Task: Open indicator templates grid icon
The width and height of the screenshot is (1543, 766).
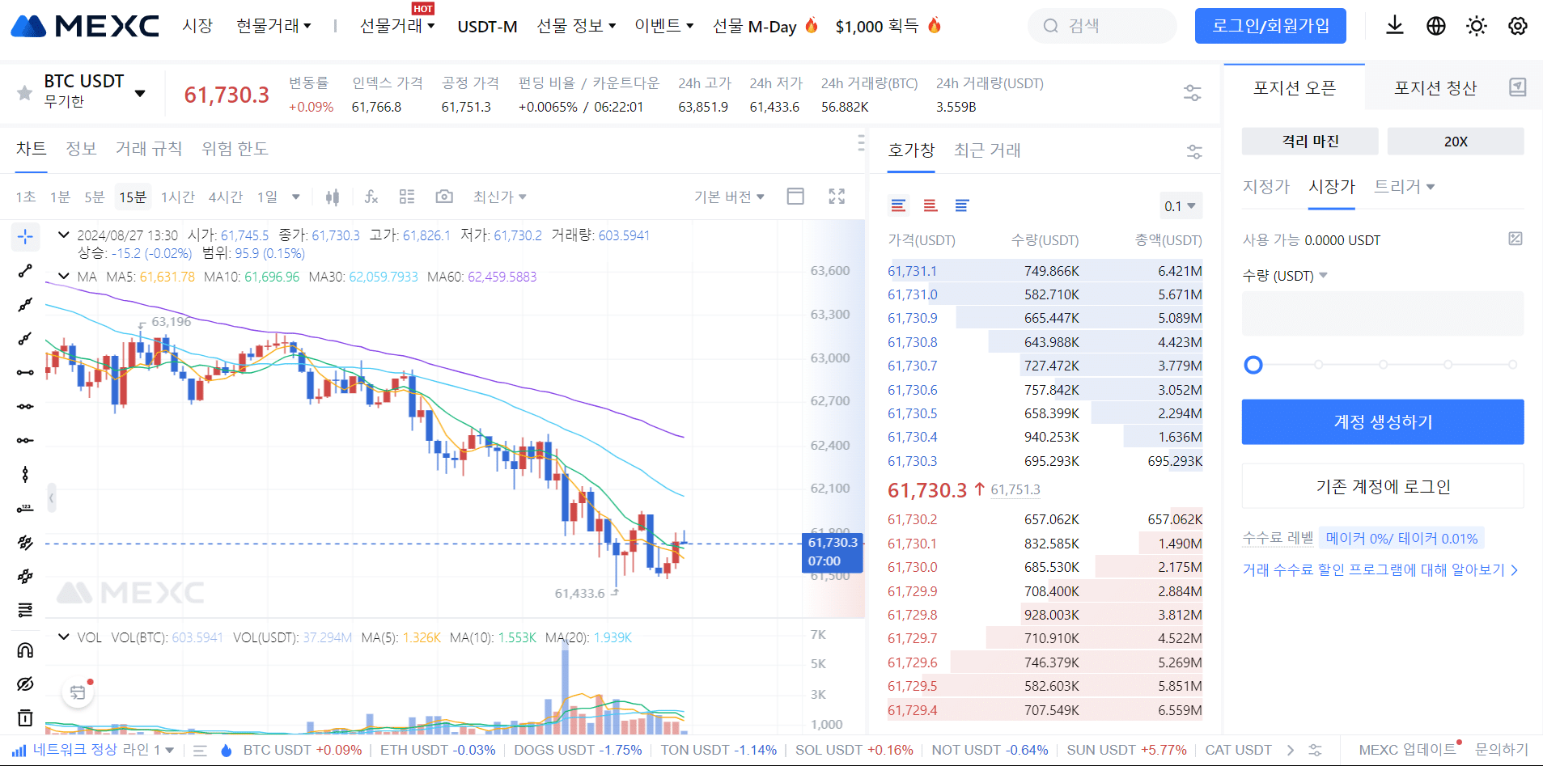Action: [x=407, y=197]
